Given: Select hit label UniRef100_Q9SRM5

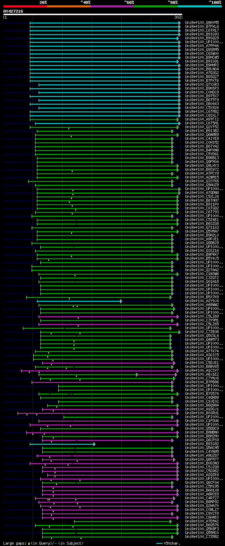Looking at the screenshot, I should (202, 50).
